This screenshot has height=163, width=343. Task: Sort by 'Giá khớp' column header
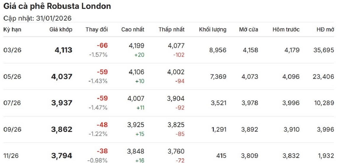coord(61,29)
